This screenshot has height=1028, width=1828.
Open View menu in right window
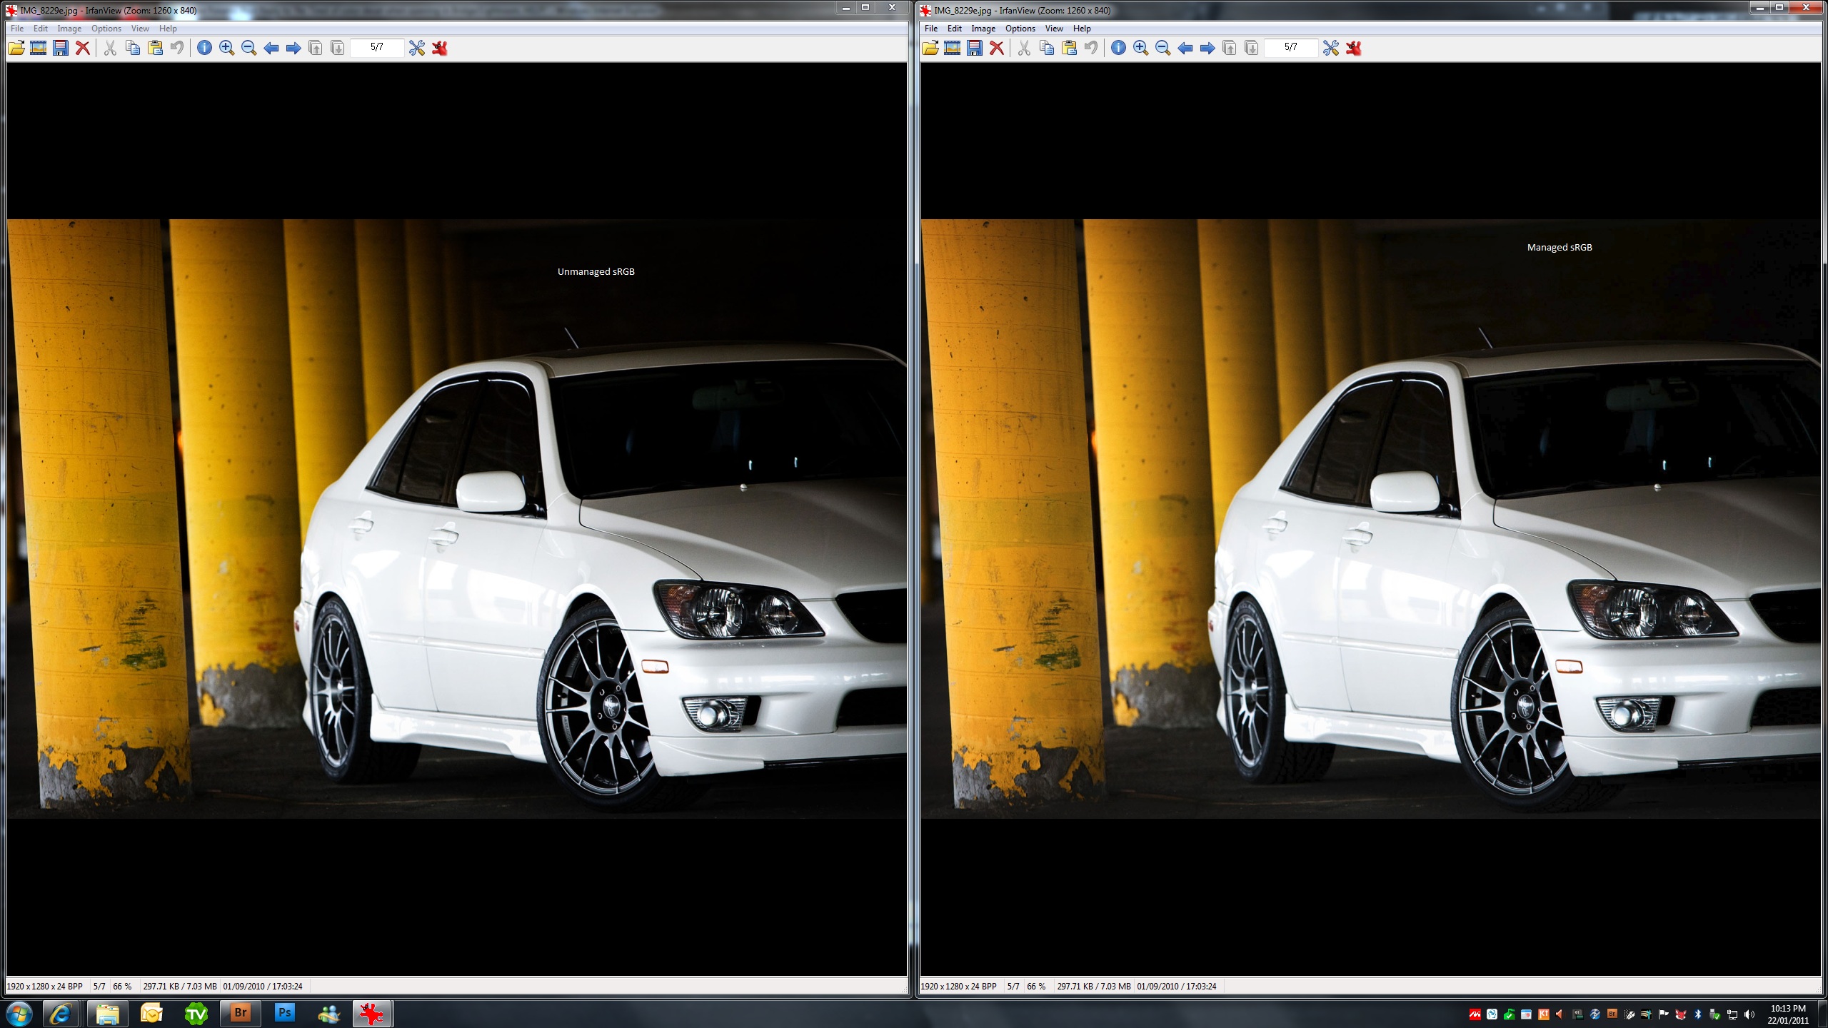pyautogui.click(x=1054, y=29)
